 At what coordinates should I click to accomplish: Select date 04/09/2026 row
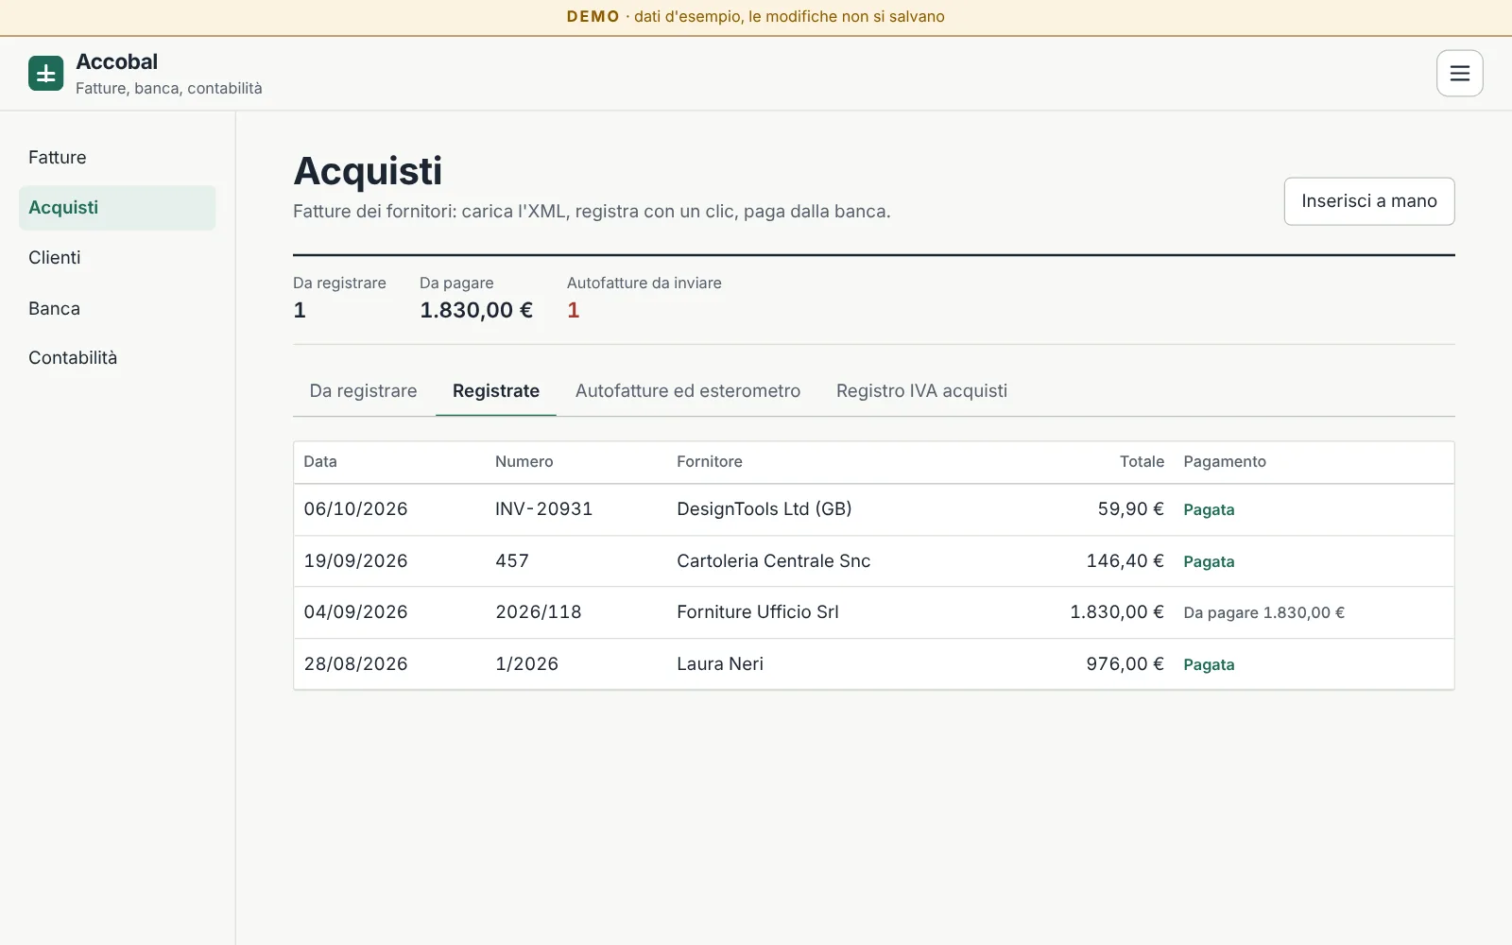tap(355, 612)
